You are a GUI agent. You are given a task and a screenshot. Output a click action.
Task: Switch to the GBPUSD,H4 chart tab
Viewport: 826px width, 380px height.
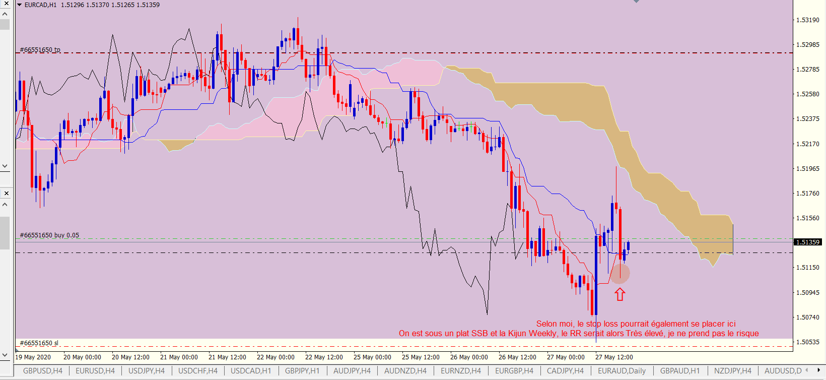click(x=42, y=371)
